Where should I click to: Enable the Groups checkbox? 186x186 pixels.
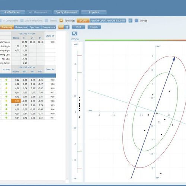pos(137,20)
